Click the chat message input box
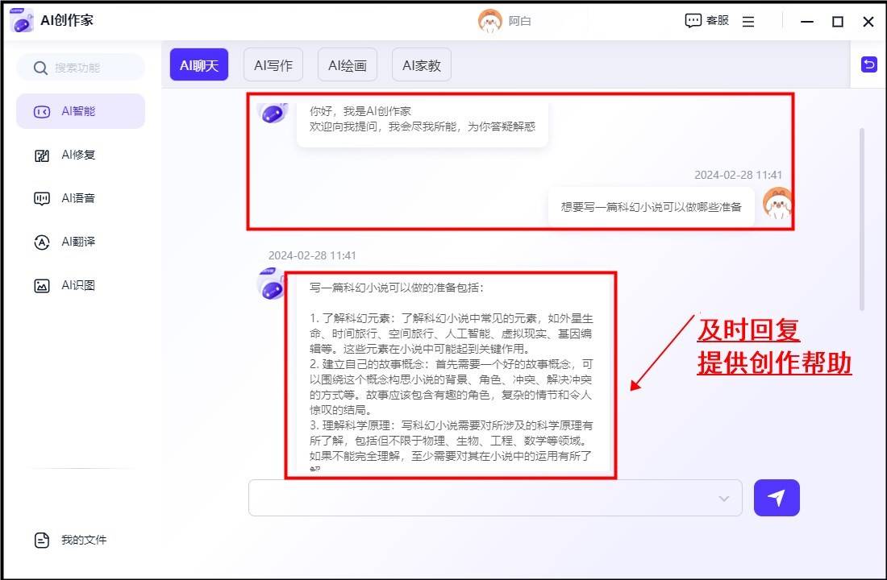This screenshot has width=887, height=580. 484,498
